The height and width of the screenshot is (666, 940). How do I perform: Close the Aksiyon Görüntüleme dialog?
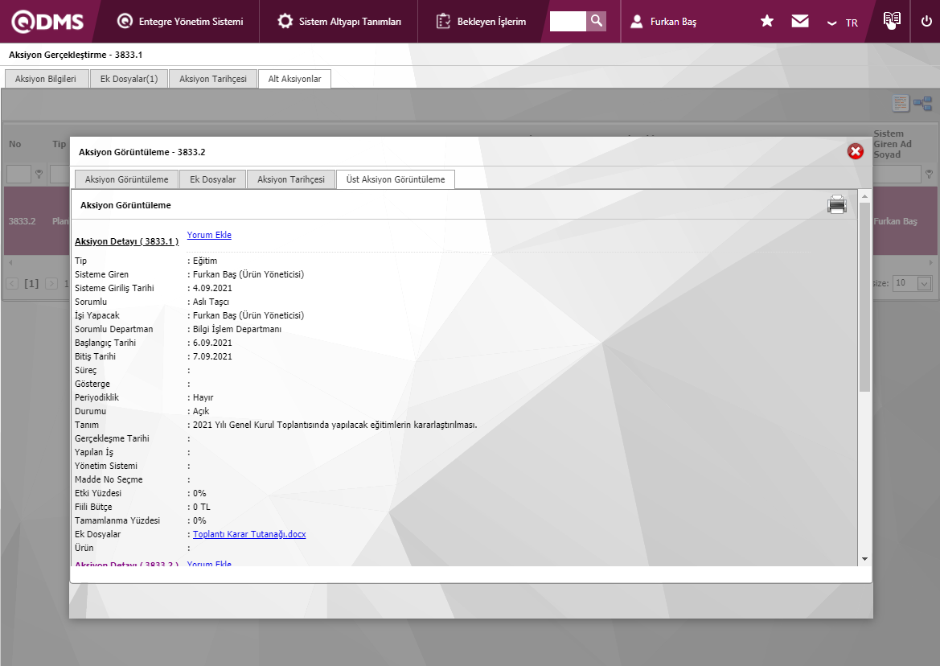pyautogui.click(x=856, y=151)
